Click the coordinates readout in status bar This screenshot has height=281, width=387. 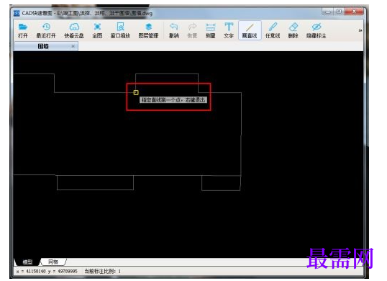point(47,272)
